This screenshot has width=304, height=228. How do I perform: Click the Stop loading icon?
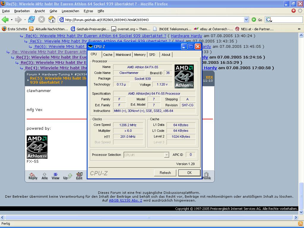pyautogui.click(x=42, y=20)
